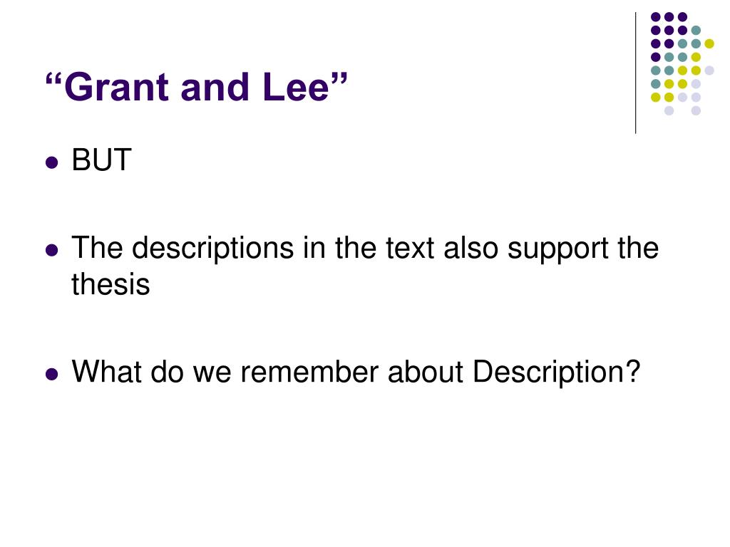Viewport: 730px width, 547px height.
Task: Click the thin vertical divider line near the dots
Action: 635,73
